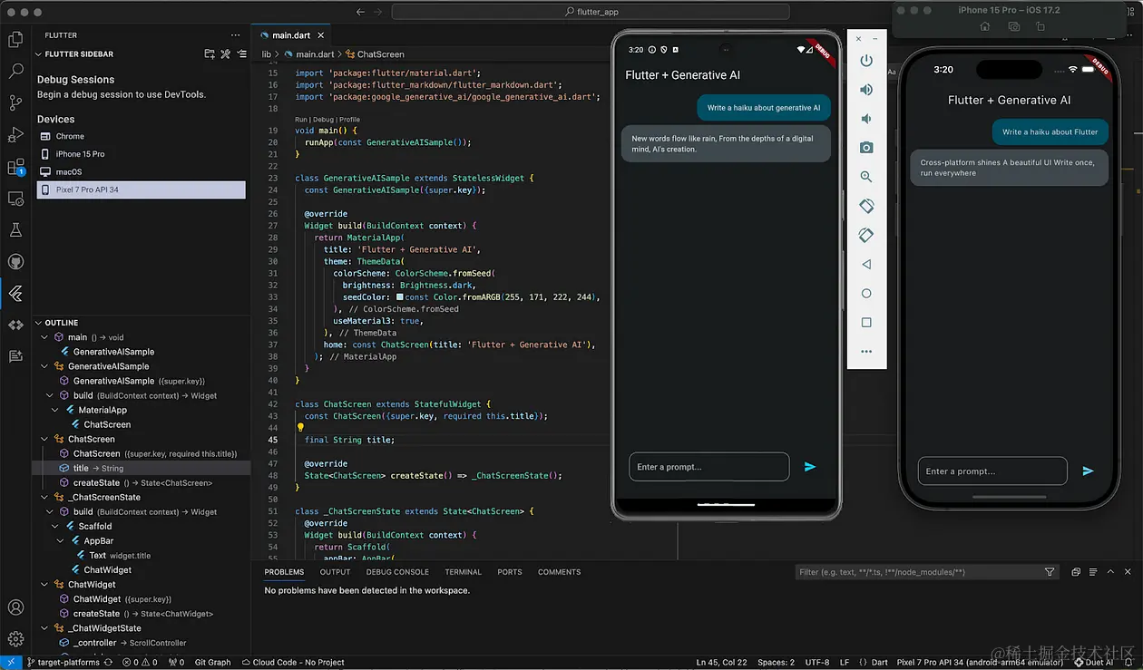
Task: Click the seedColor swatch in the code editor
Action: click(x=399, y=297)
